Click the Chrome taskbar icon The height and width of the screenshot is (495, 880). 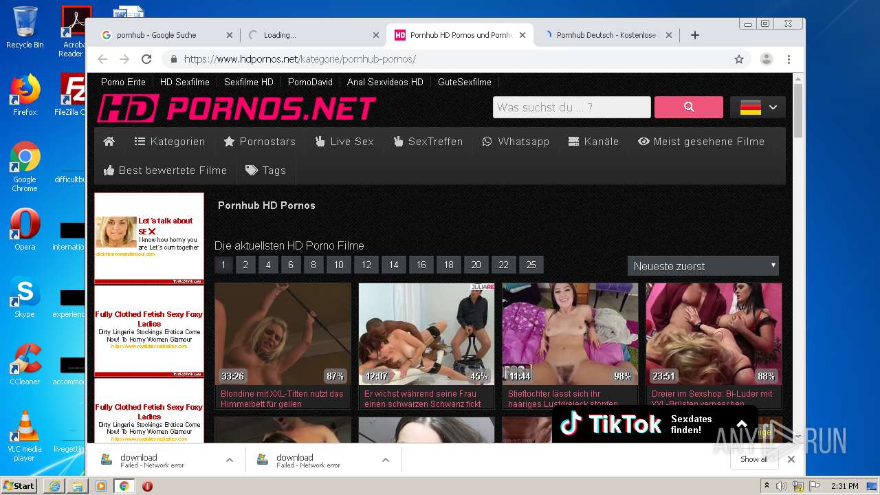click(124, 486)
